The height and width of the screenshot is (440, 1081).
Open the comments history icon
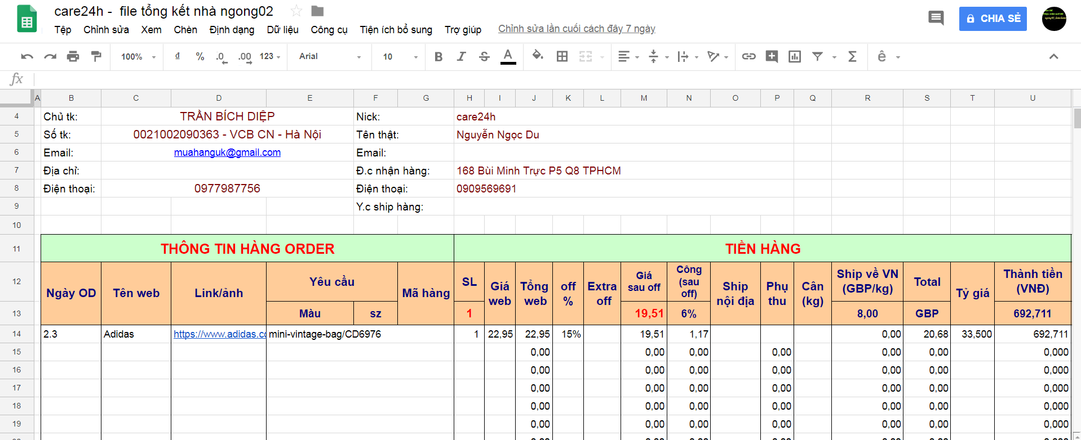pyautogui.click(x=936, y=19)
